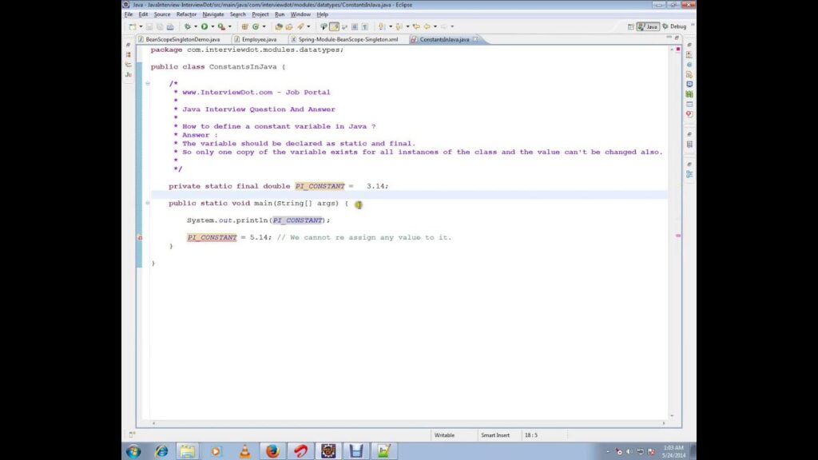Open the New Java Class dropdown arrow

click(264, 26)
